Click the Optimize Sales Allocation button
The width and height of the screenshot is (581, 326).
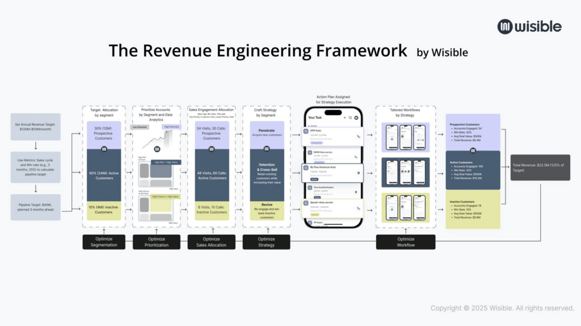point(211,242)
